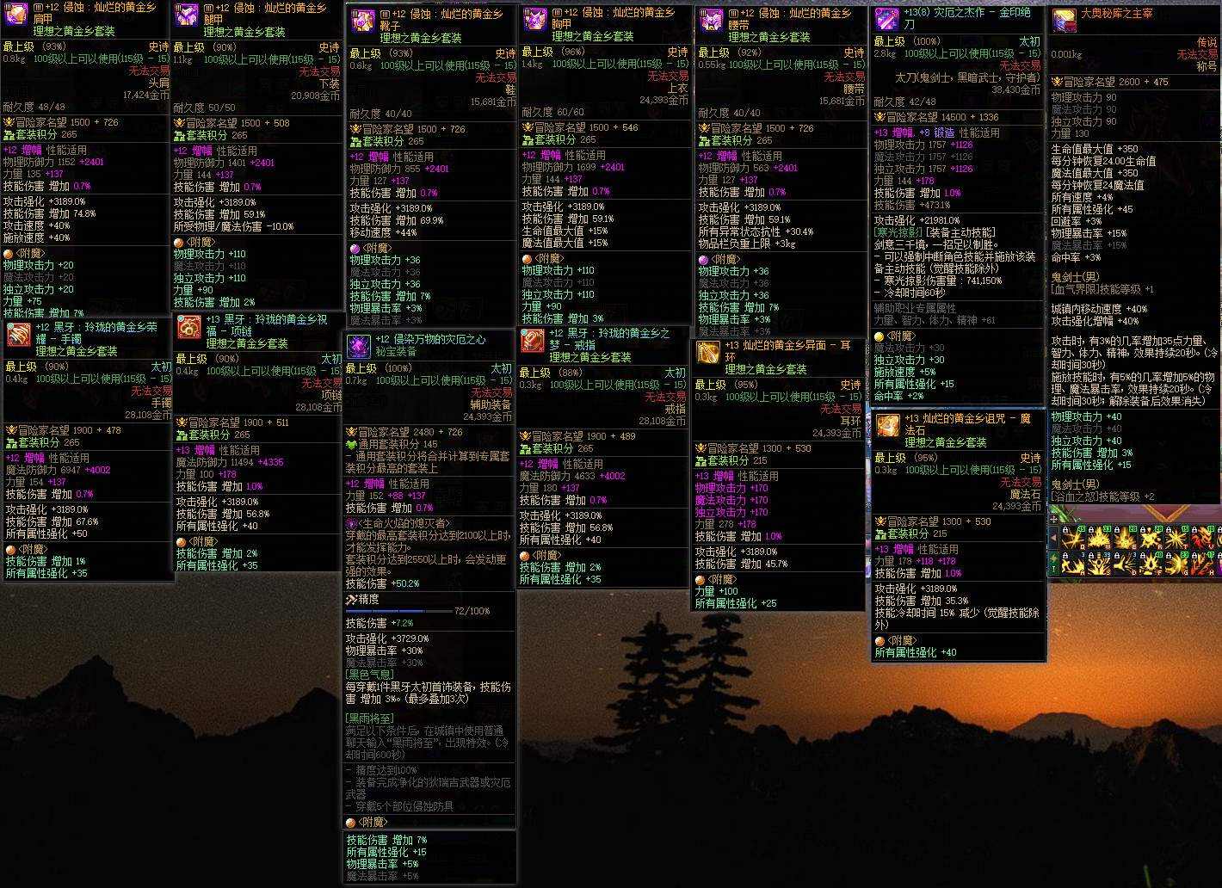1222x888 pixels.
Task: Select the 戒指 ring item icon
Action: point(533,341)
